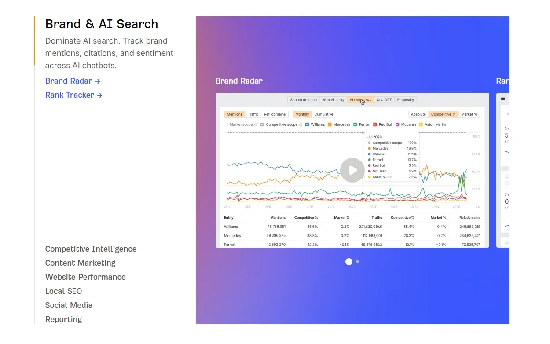
Task: Select the second carousel dot
Action: point(357,262)
